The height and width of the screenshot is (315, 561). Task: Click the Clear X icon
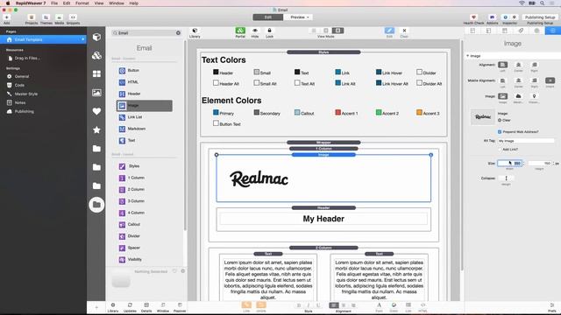point(404,31)
